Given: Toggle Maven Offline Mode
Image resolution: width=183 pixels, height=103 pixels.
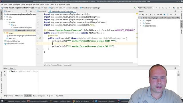Looking at the screenshot, I should pyautogui.click(x=161, y=15).
